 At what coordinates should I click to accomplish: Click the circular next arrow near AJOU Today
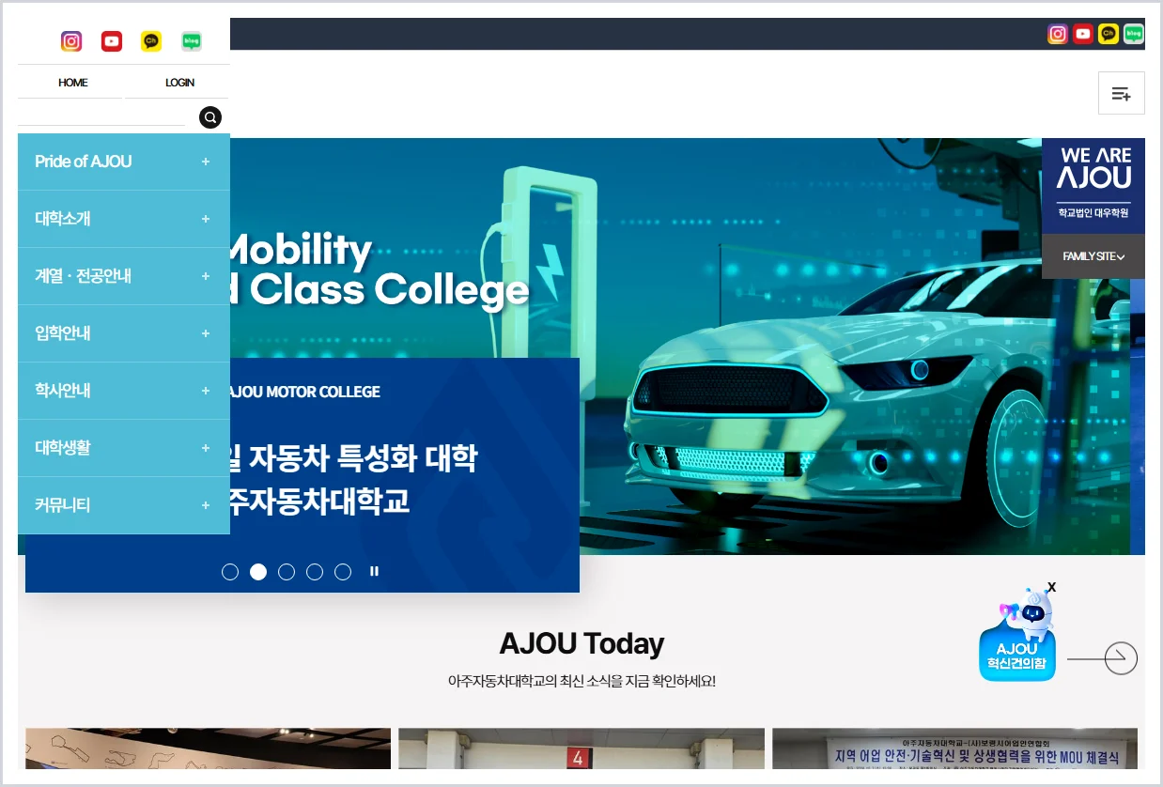coord(1121,658)
